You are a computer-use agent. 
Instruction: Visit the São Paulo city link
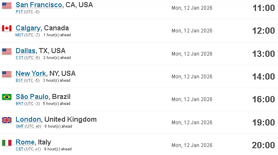[x=32, y=96]
